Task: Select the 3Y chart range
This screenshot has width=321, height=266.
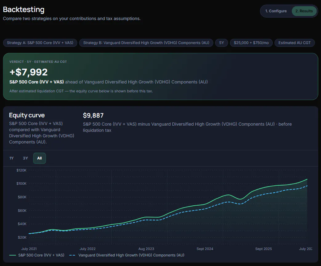Action: pyautogui.click(x=25, y=158)
